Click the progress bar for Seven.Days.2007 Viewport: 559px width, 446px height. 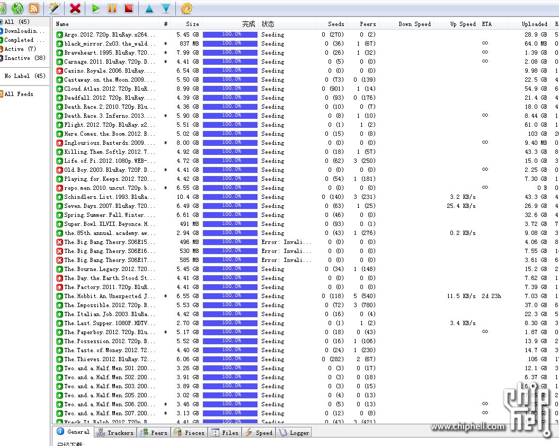[230, 206]
